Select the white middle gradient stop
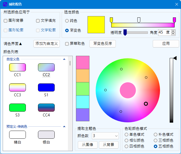 pyautogui.click(x=139, y=20)
